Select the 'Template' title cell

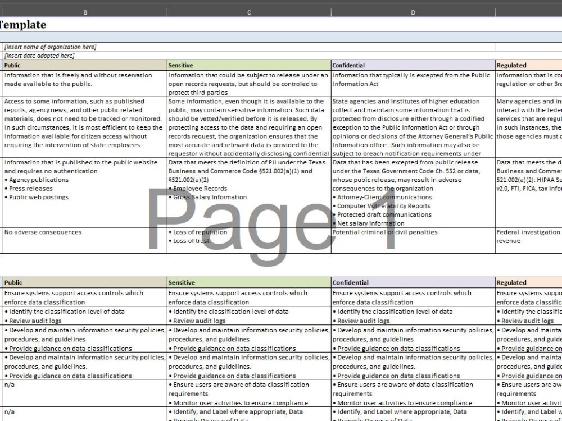tap(281, 24)
